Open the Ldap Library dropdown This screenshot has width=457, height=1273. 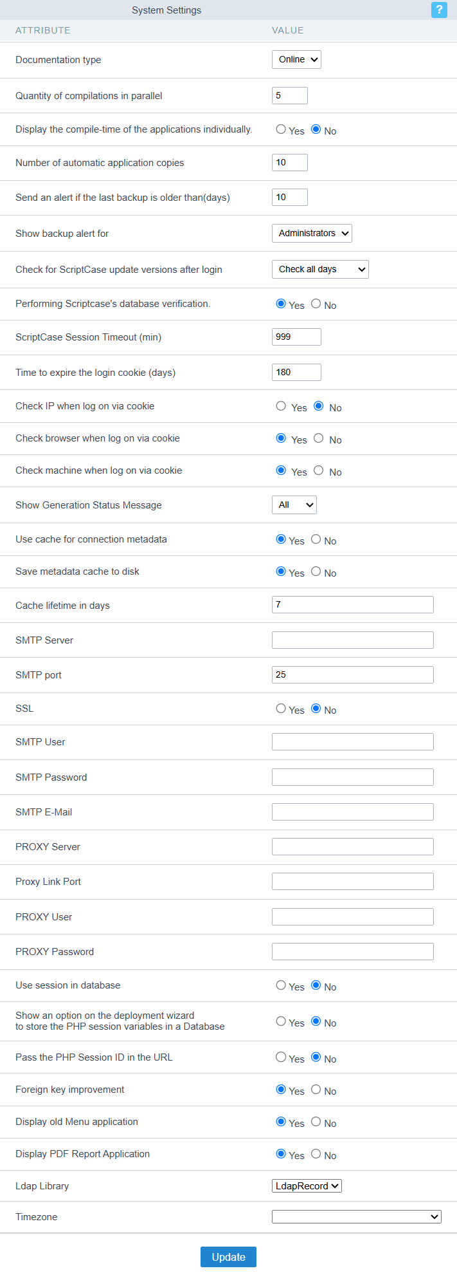[307, 1185]
